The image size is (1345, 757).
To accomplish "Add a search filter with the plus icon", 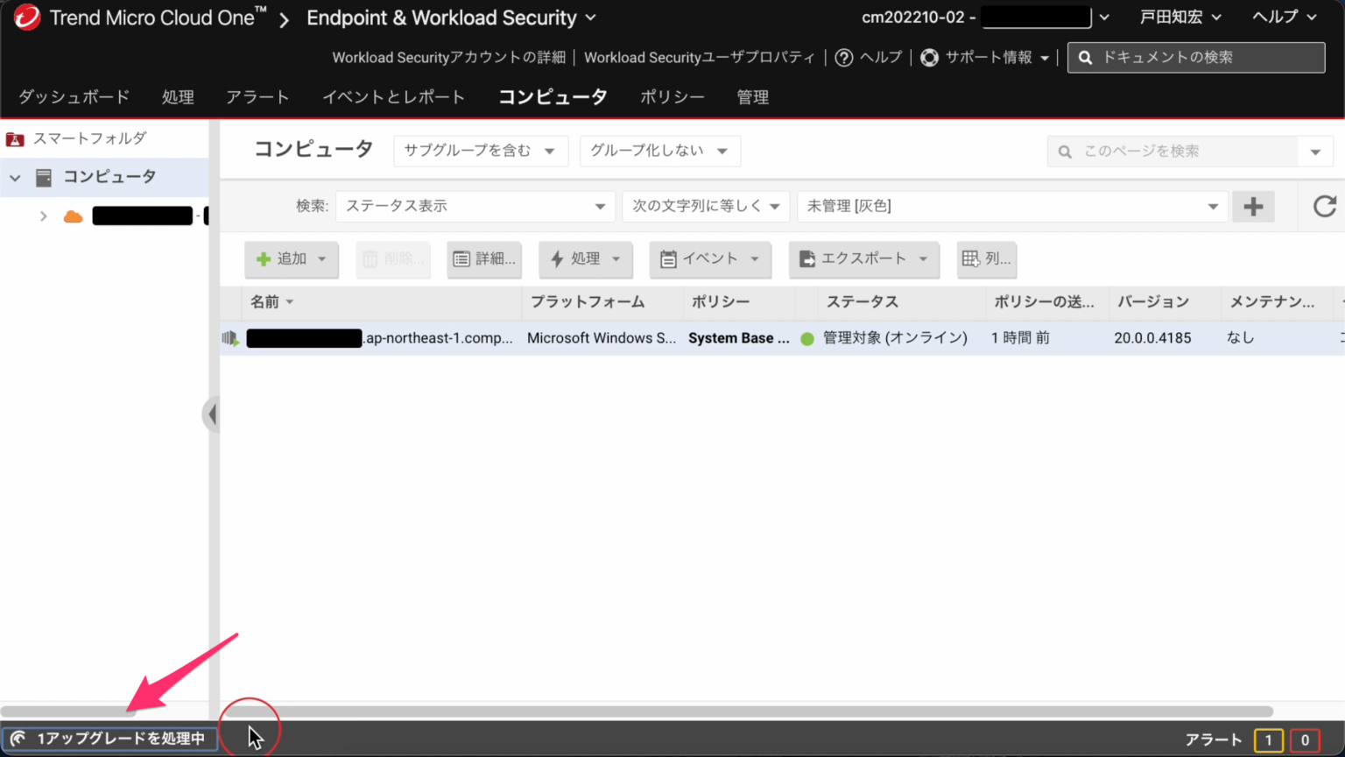I will click(x=1253, y=206).
